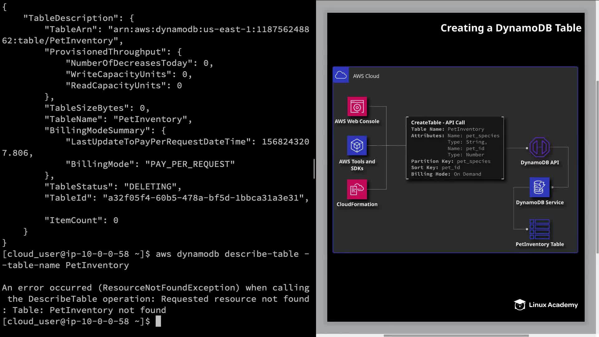
Task: Click the PetInventory Table icon
Action: [x=539, y=229]
